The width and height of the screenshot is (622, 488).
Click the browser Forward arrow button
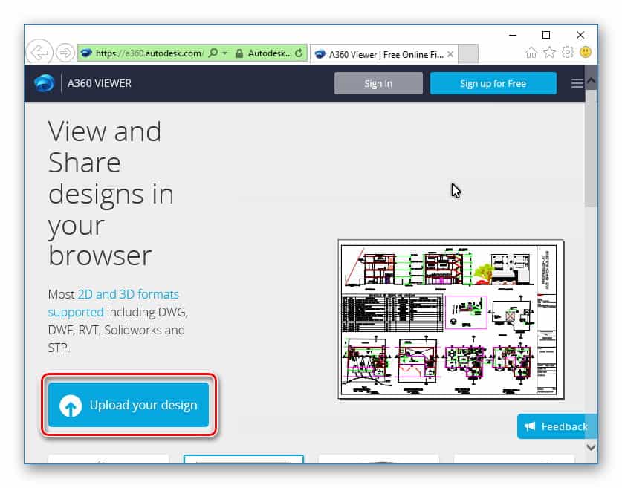pyautogui.click(x=65, y=53)
